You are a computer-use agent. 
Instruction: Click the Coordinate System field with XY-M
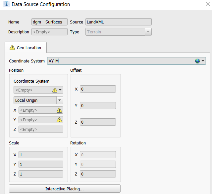[127, 61]
